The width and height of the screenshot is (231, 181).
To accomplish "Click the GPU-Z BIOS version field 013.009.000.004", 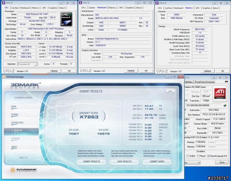I will [x=203, y=105].
